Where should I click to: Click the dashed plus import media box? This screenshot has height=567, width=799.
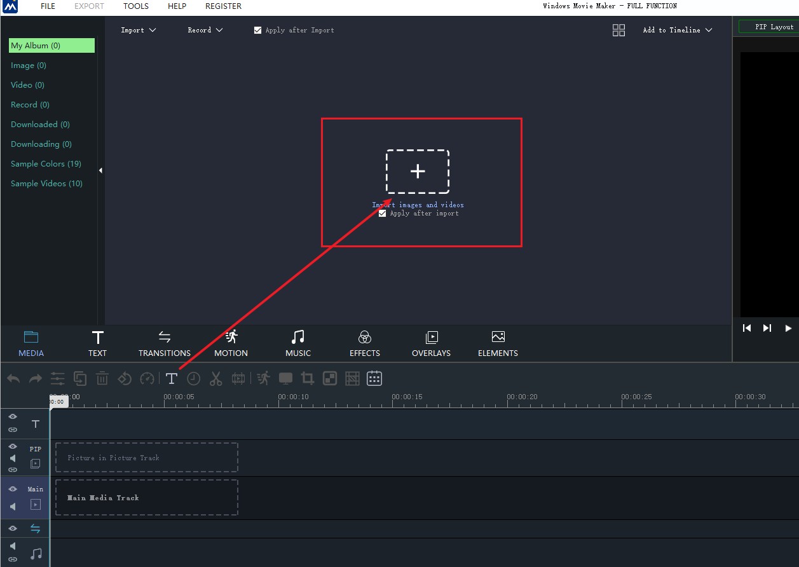[x=418, y=172]
